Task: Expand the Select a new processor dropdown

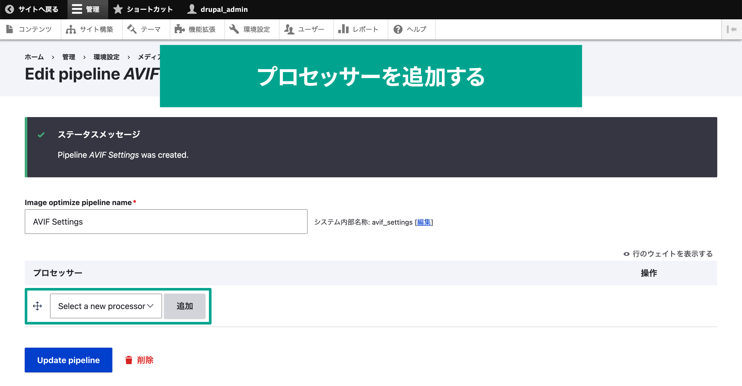Action: 106,306
